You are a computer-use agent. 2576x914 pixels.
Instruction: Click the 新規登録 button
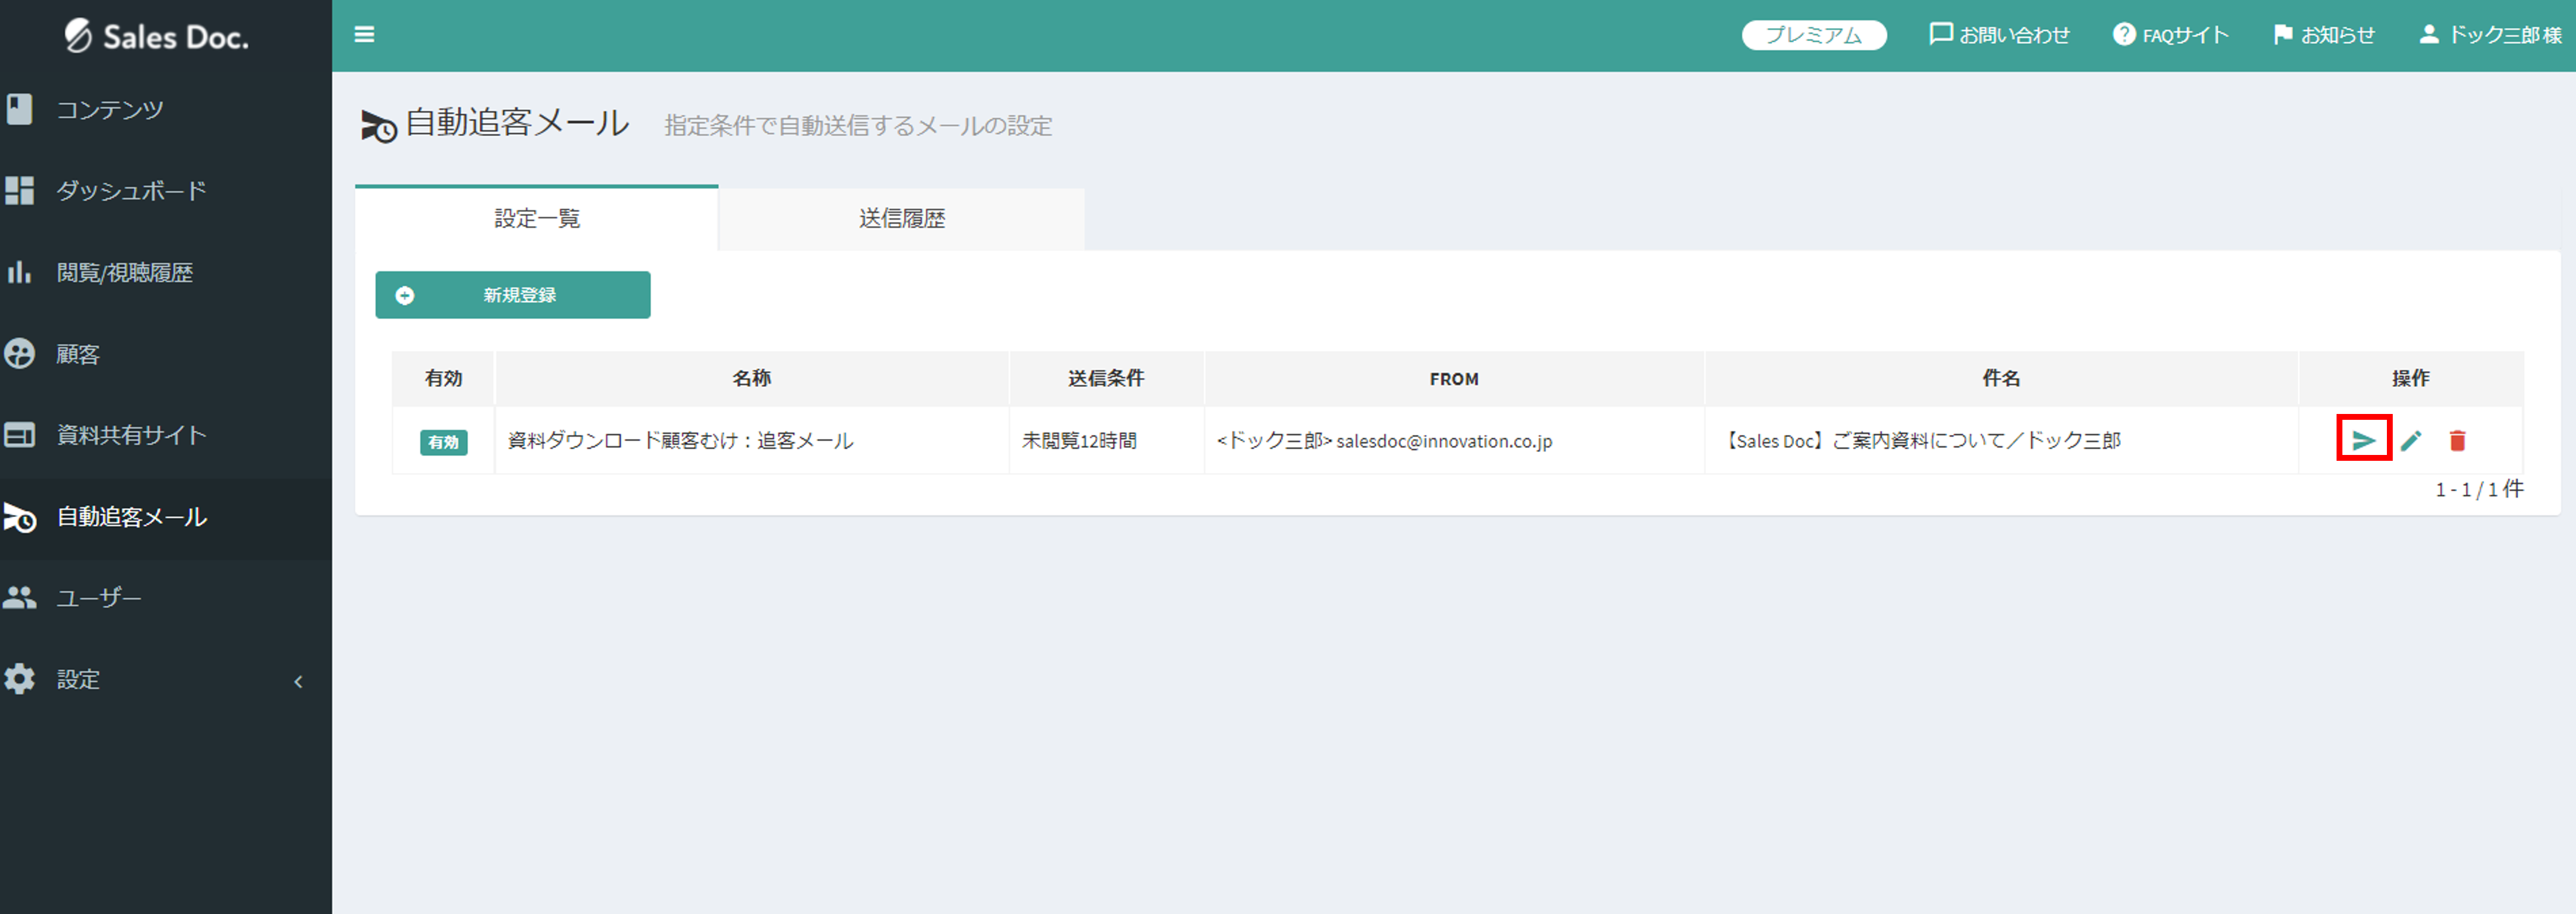coord(512,294)
